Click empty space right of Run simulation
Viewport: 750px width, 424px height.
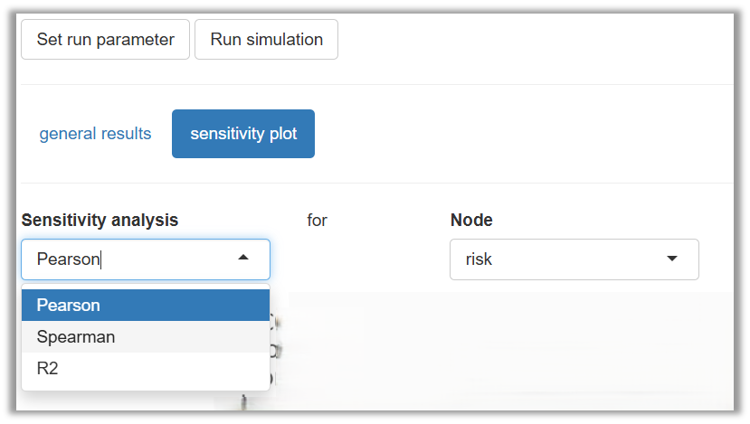534,40
